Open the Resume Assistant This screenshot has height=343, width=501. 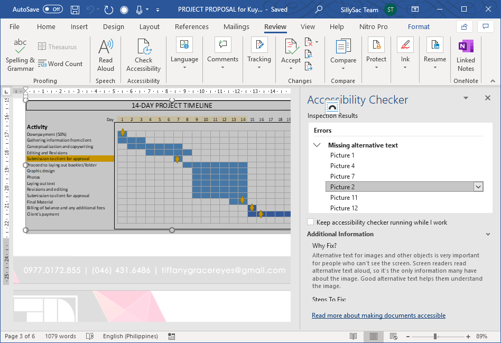pyautogui.click(x=434, y=52)
